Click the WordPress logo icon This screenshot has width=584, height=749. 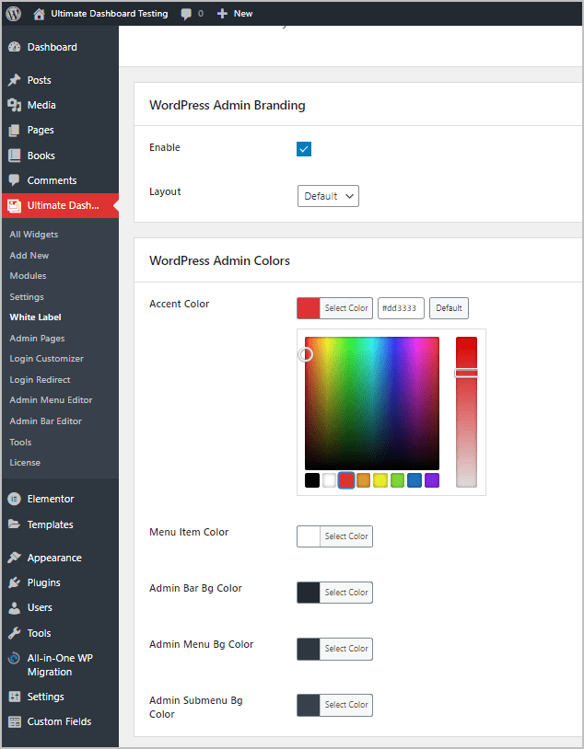click(x=14, y=14)
